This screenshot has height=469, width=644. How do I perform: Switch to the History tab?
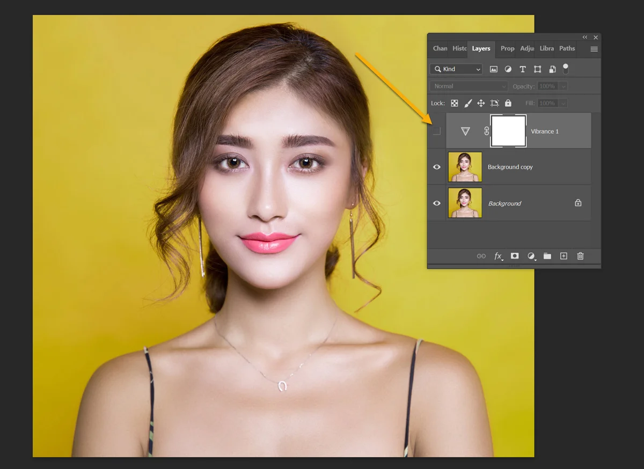[x=459, y=48]
